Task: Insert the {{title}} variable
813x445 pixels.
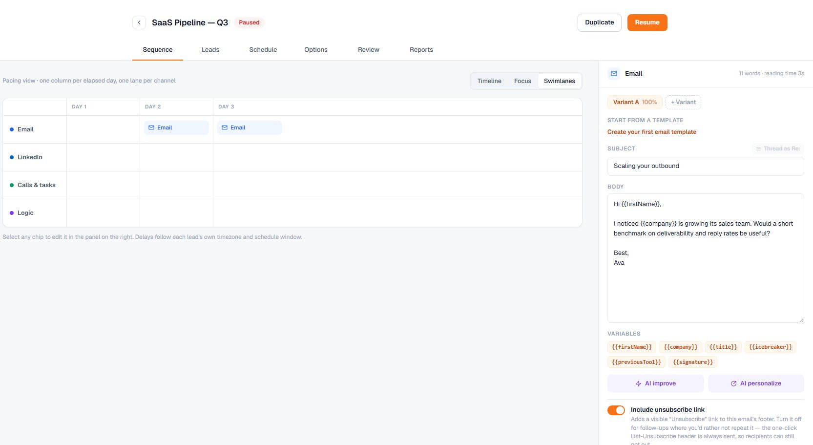Action: [x=723, y=347]
